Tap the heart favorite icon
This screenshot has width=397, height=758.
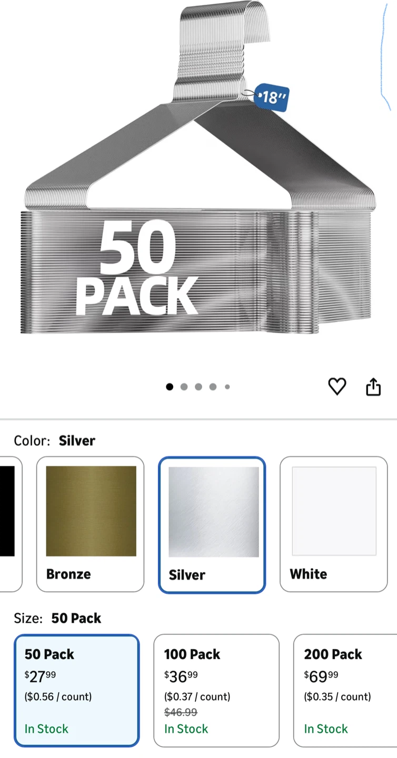click(x=337, y=387)
